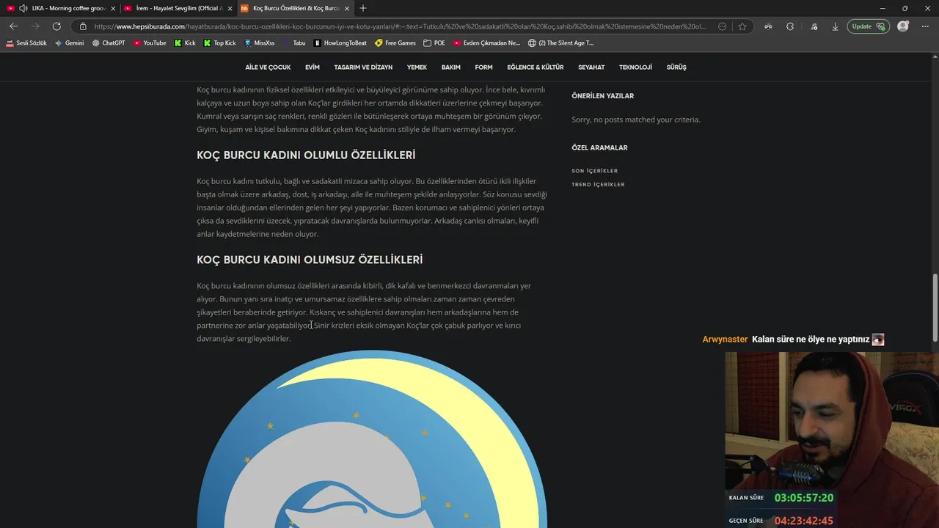Click the forward navigation arrow
Image resolution: width=939 pixels, height=528 pixels.
[34, 26]
